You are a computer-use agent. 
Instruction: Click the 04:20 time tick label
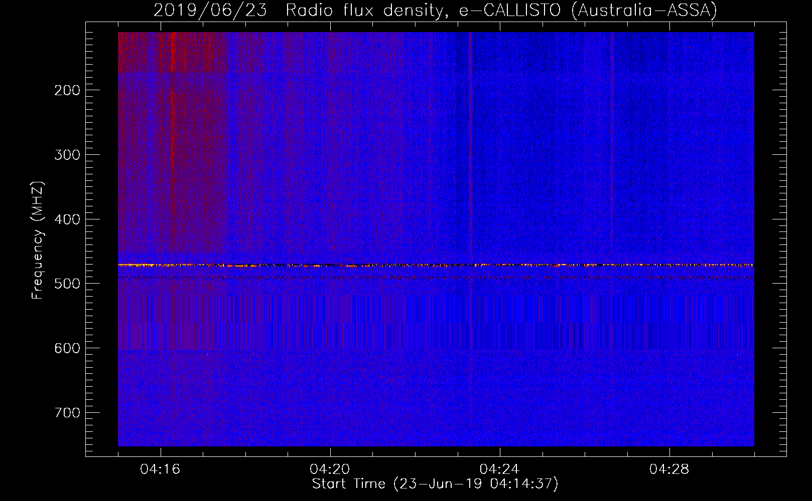pos(330,469)
